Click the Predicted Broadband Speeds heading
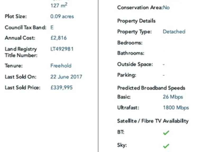 pyautogui.click(x=151, y=88)
